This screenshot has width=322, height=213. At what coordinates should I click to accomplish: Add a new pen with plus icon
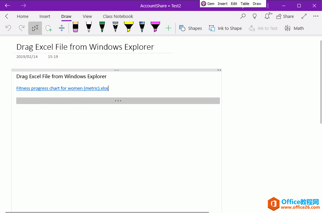click(168, 28)
